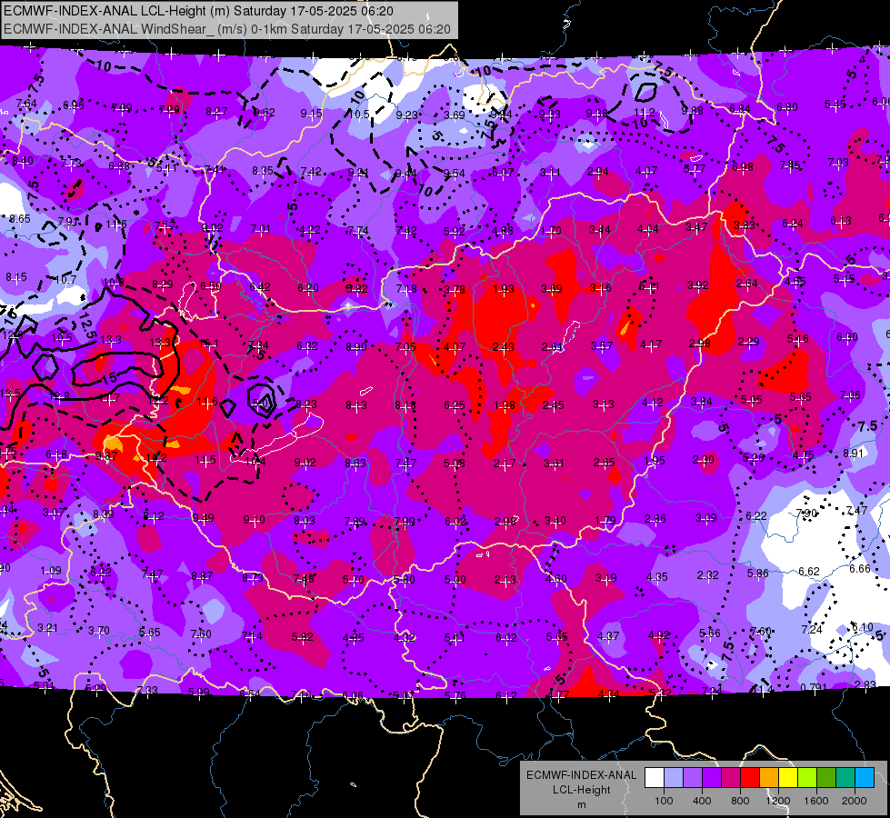Viewport: 890px width, 818px height.
Task: Click the grid value 4.92
Action: [659, 634]
